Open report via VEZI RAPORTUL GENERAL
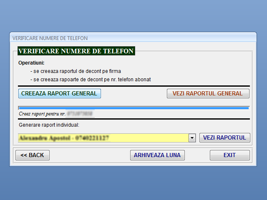This screenshot has width=267, height=200. tap(208, 94)
